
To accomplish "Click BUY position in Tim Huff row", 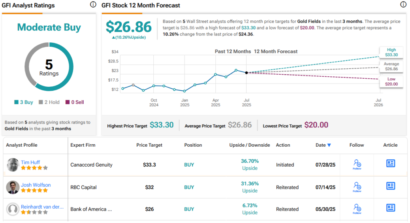I will tap(189, 165).
